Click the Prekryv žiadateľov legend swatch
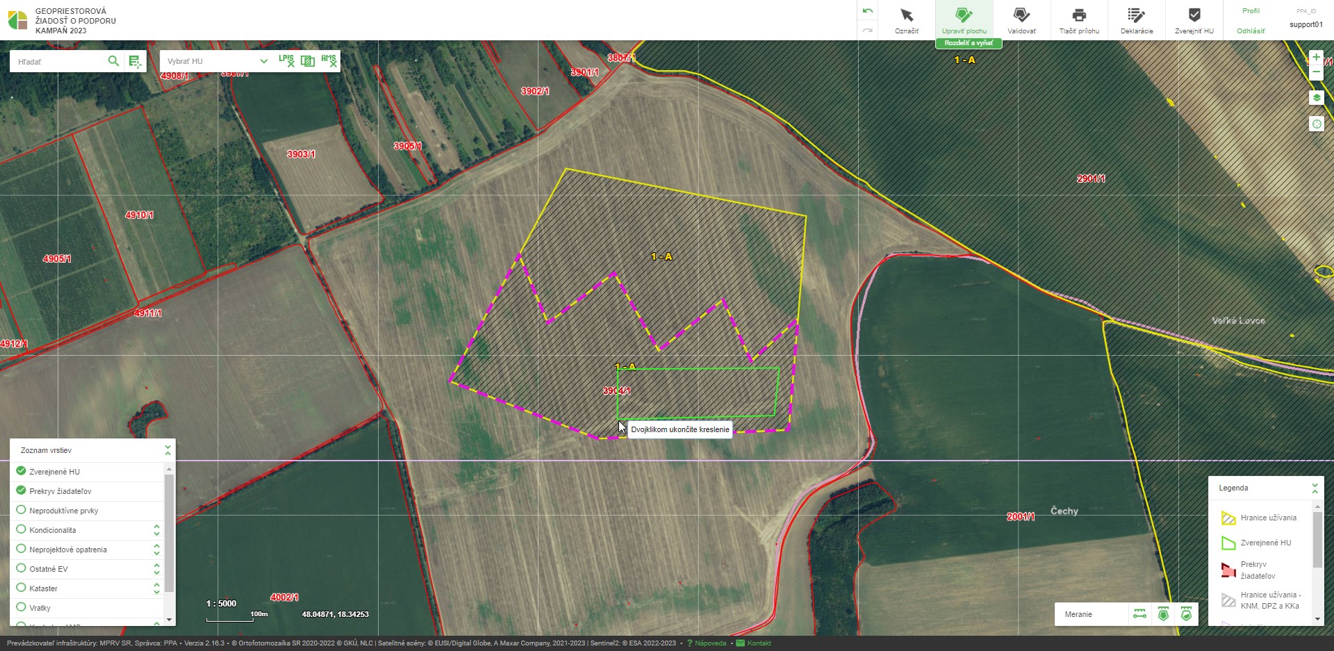Viewport: 1334px width, 651px height. [1228, 570]
